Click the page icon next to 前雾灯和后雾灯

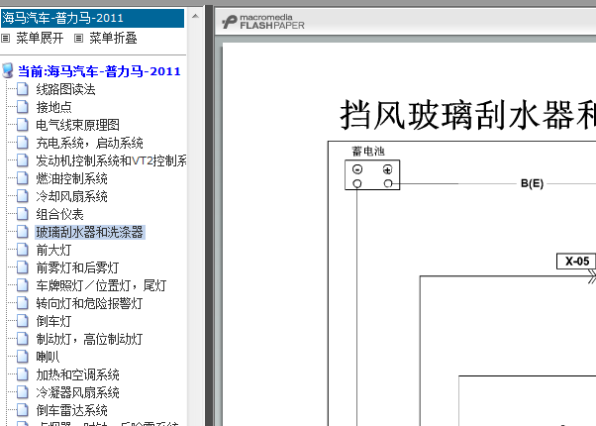tap(23, 267)
